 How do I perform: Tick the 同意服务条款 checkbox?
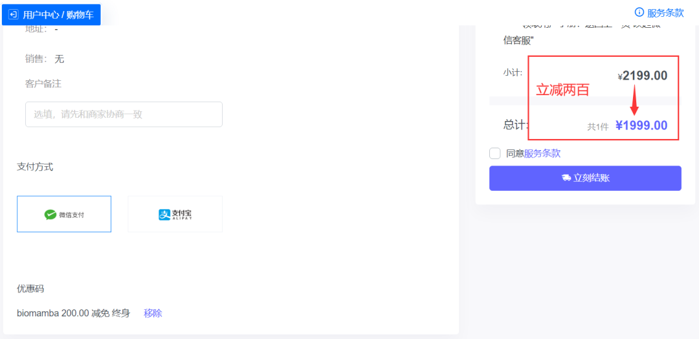coord(495,154)
